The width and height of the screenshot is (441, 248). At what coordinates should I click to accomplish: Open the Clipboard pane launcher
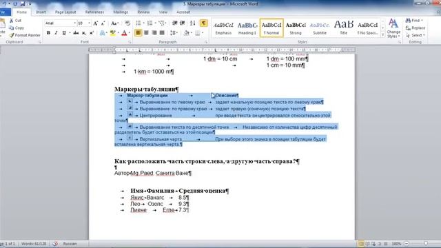(40, 42)
